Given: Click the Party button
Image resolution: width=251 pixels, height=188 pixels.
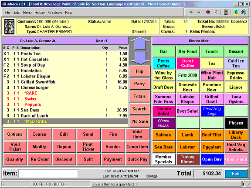Looking at the screenshot, I should coord(140,84).
